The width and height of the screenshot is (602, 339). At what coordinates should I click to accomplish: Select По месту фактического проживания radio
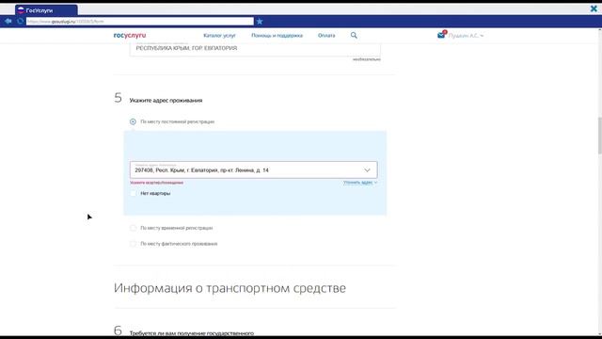[x=133, y=244]
